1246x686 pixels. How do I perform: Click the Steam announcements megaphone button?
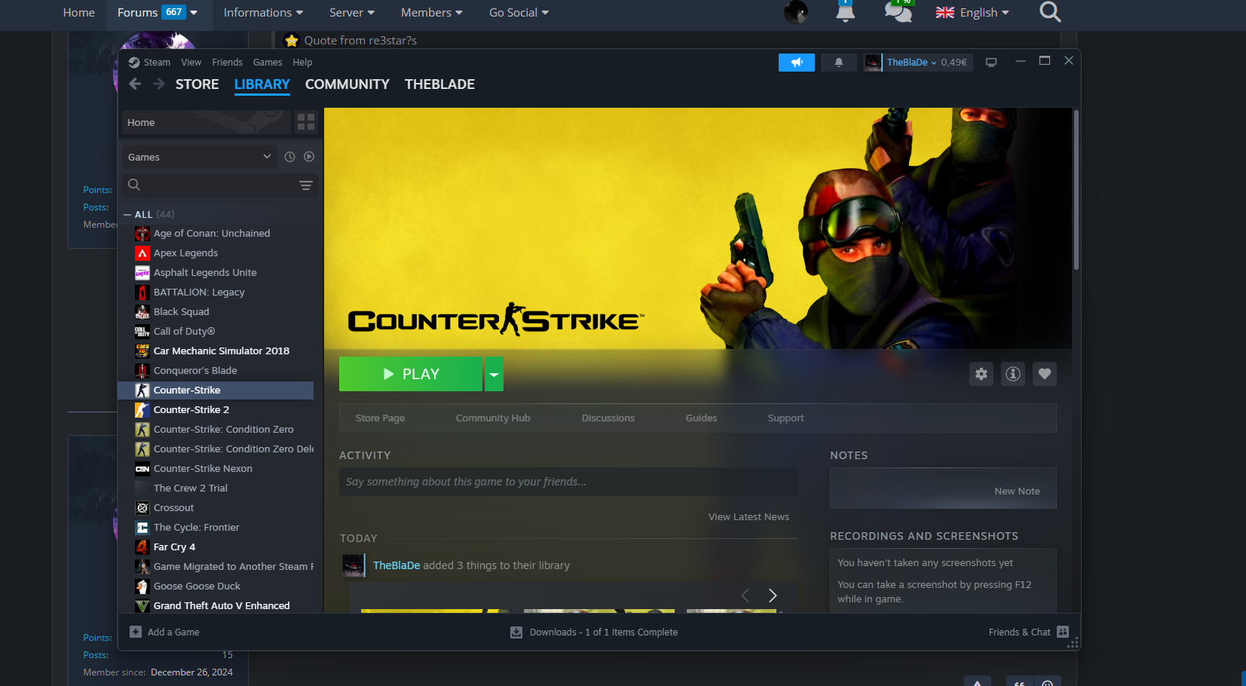click(x=796, y=63)
